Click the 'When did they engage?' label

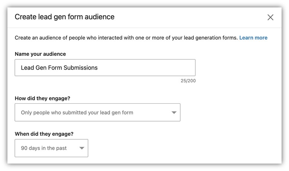click(x=44, y=134)
